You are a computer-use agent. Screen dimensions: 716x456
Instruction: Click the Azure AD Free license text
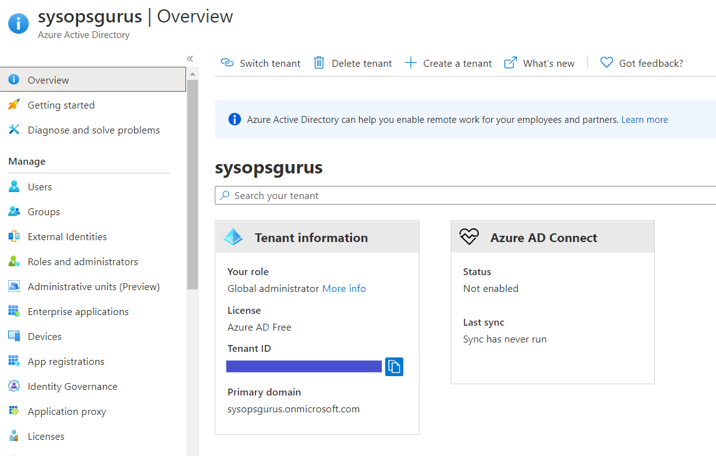259,327
